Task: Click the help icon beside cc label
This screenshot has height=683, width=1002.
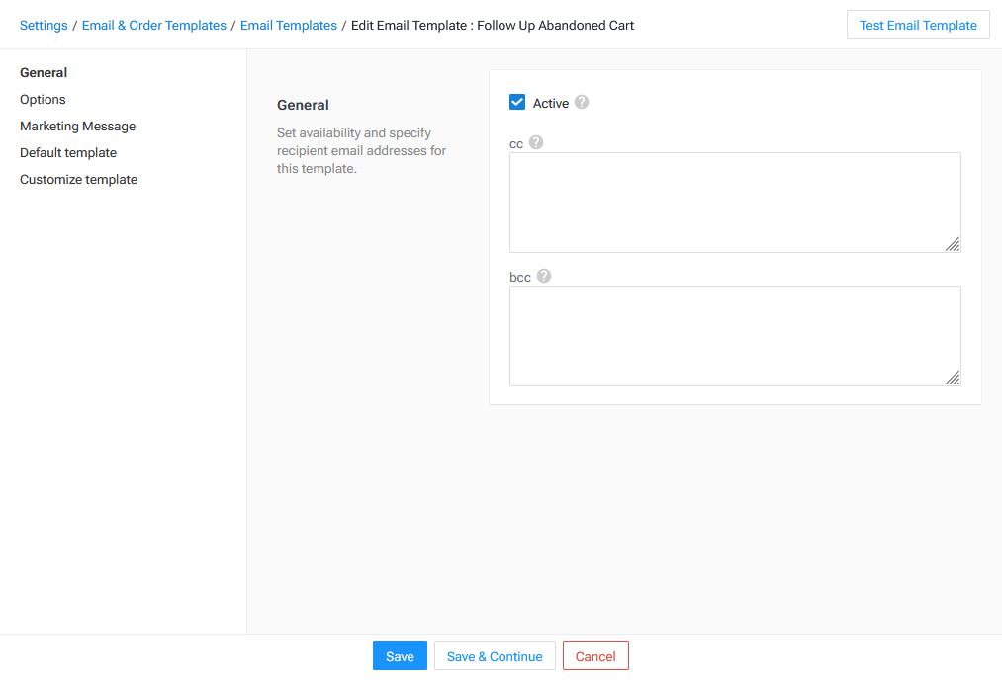Action: (x=536, y=142)
